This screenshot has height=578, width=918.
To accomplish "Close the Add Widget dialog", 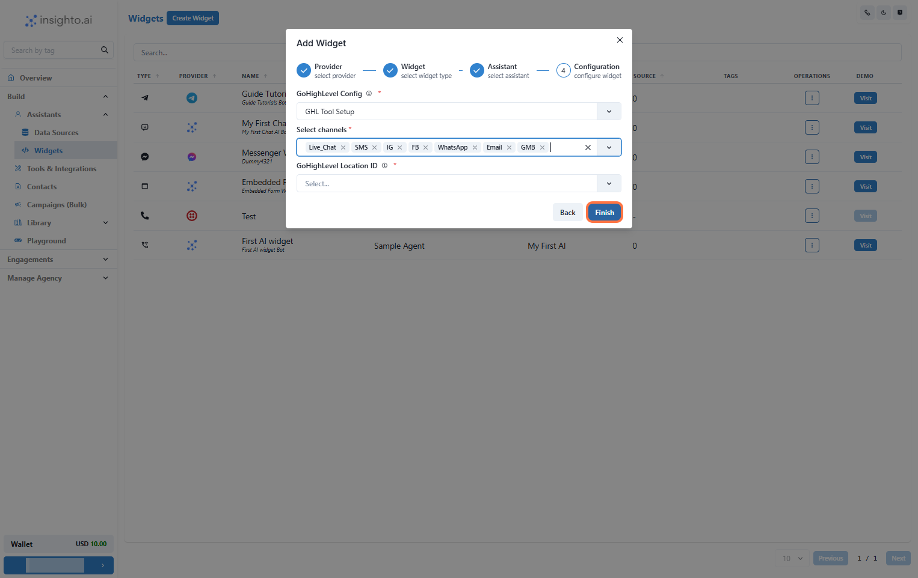I will (620, 40).
